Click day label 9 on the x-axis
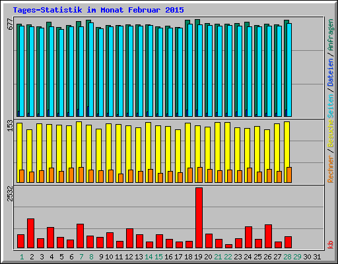The width and height of the screenshot is (338, 264). pos(101,257)
